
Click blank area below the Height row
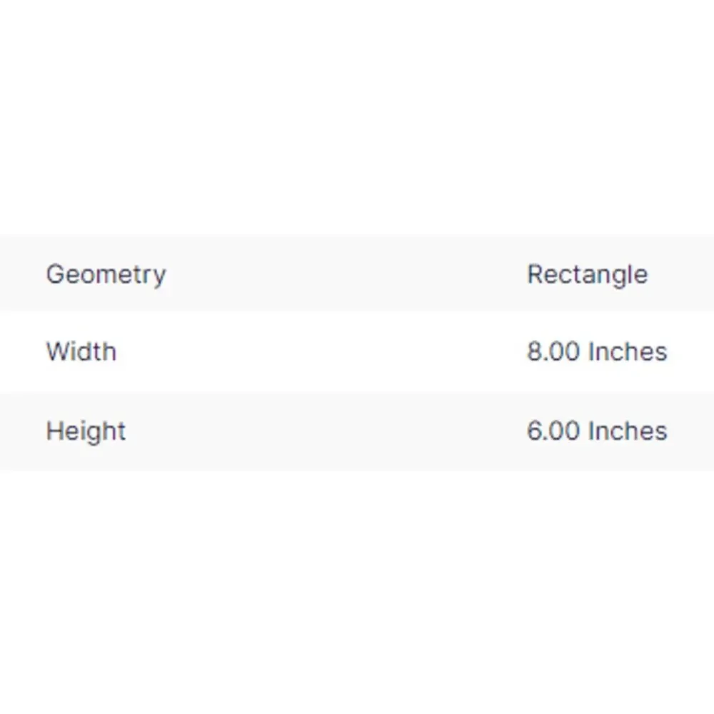(x=357, y=592)
